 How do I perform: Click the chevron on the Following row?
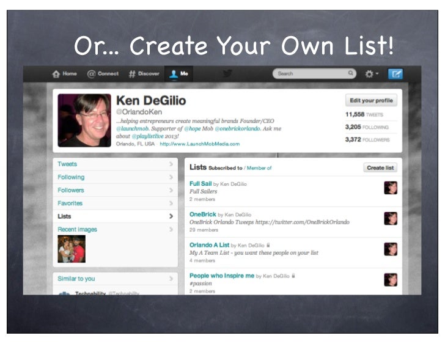pos(171,177)
